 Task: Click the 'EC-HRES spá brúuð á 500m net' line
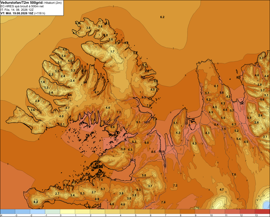[22, 6]
